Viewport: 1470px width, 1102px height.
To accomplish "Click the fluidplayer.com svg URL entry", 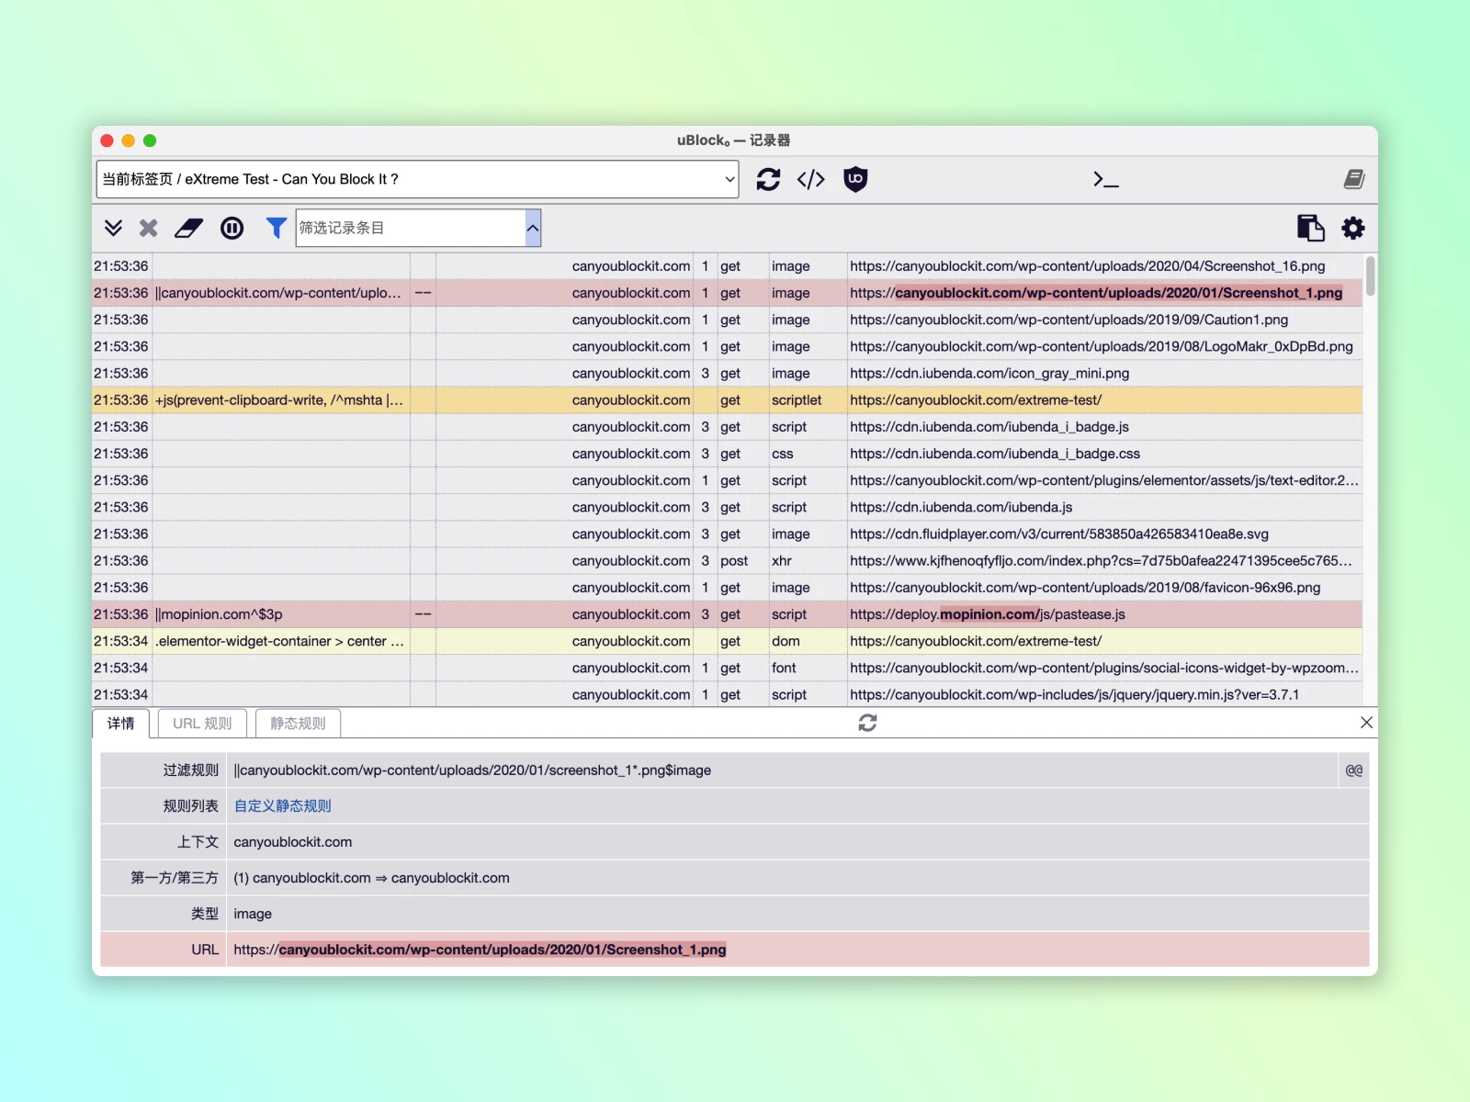I will coord(1059,534).
